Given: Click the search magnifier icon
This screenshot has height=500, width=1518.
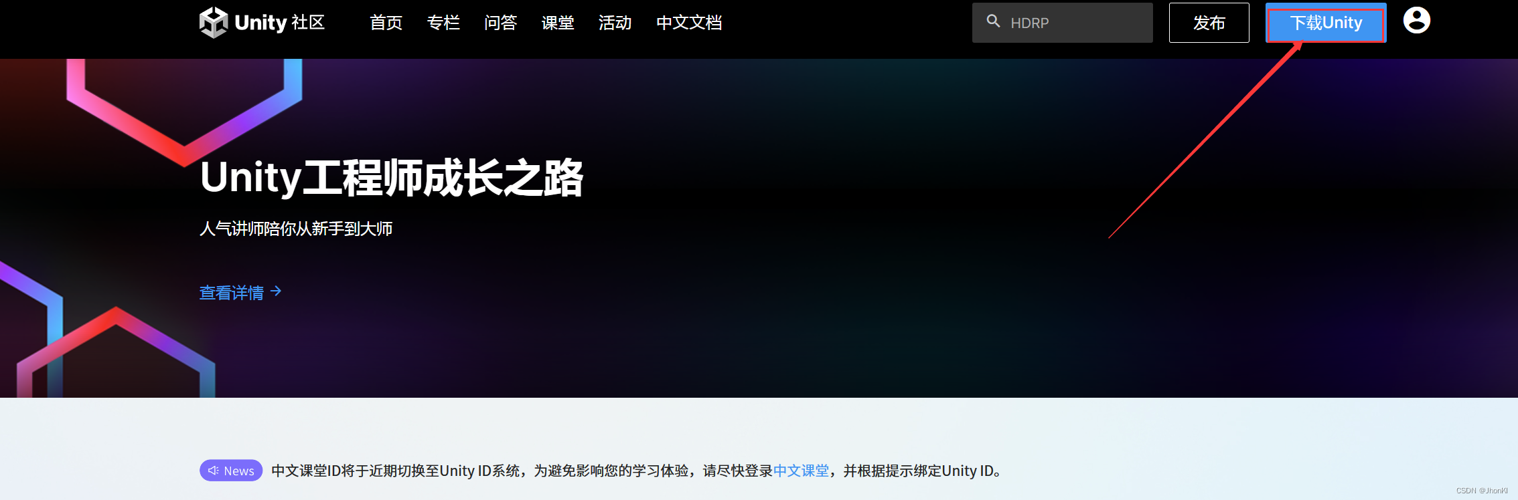Looking at the screenshot, I should tap(994, 21).
